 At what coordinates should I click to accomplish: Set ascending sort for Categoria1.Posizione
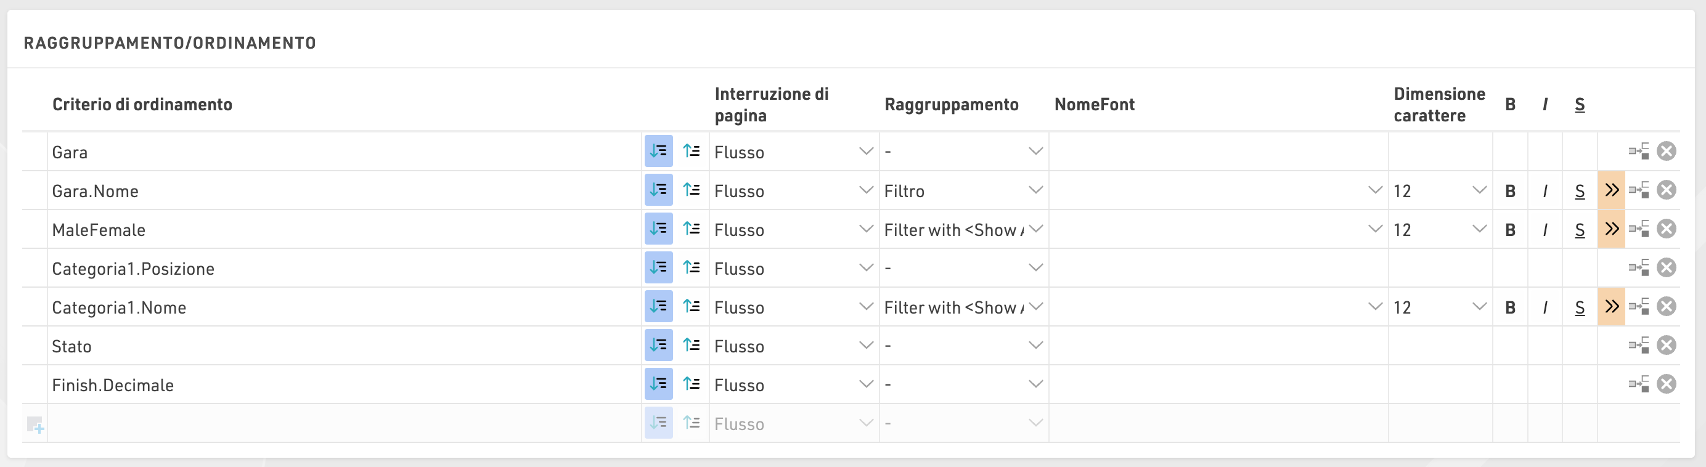692,268
